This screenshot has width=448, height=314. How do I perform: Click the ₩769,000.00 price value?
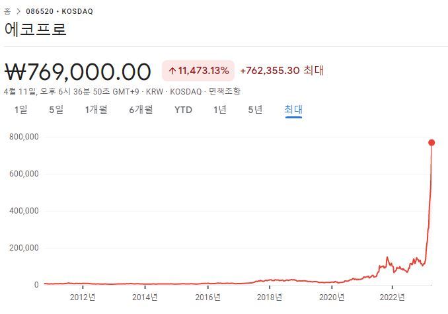coord(78,71)
